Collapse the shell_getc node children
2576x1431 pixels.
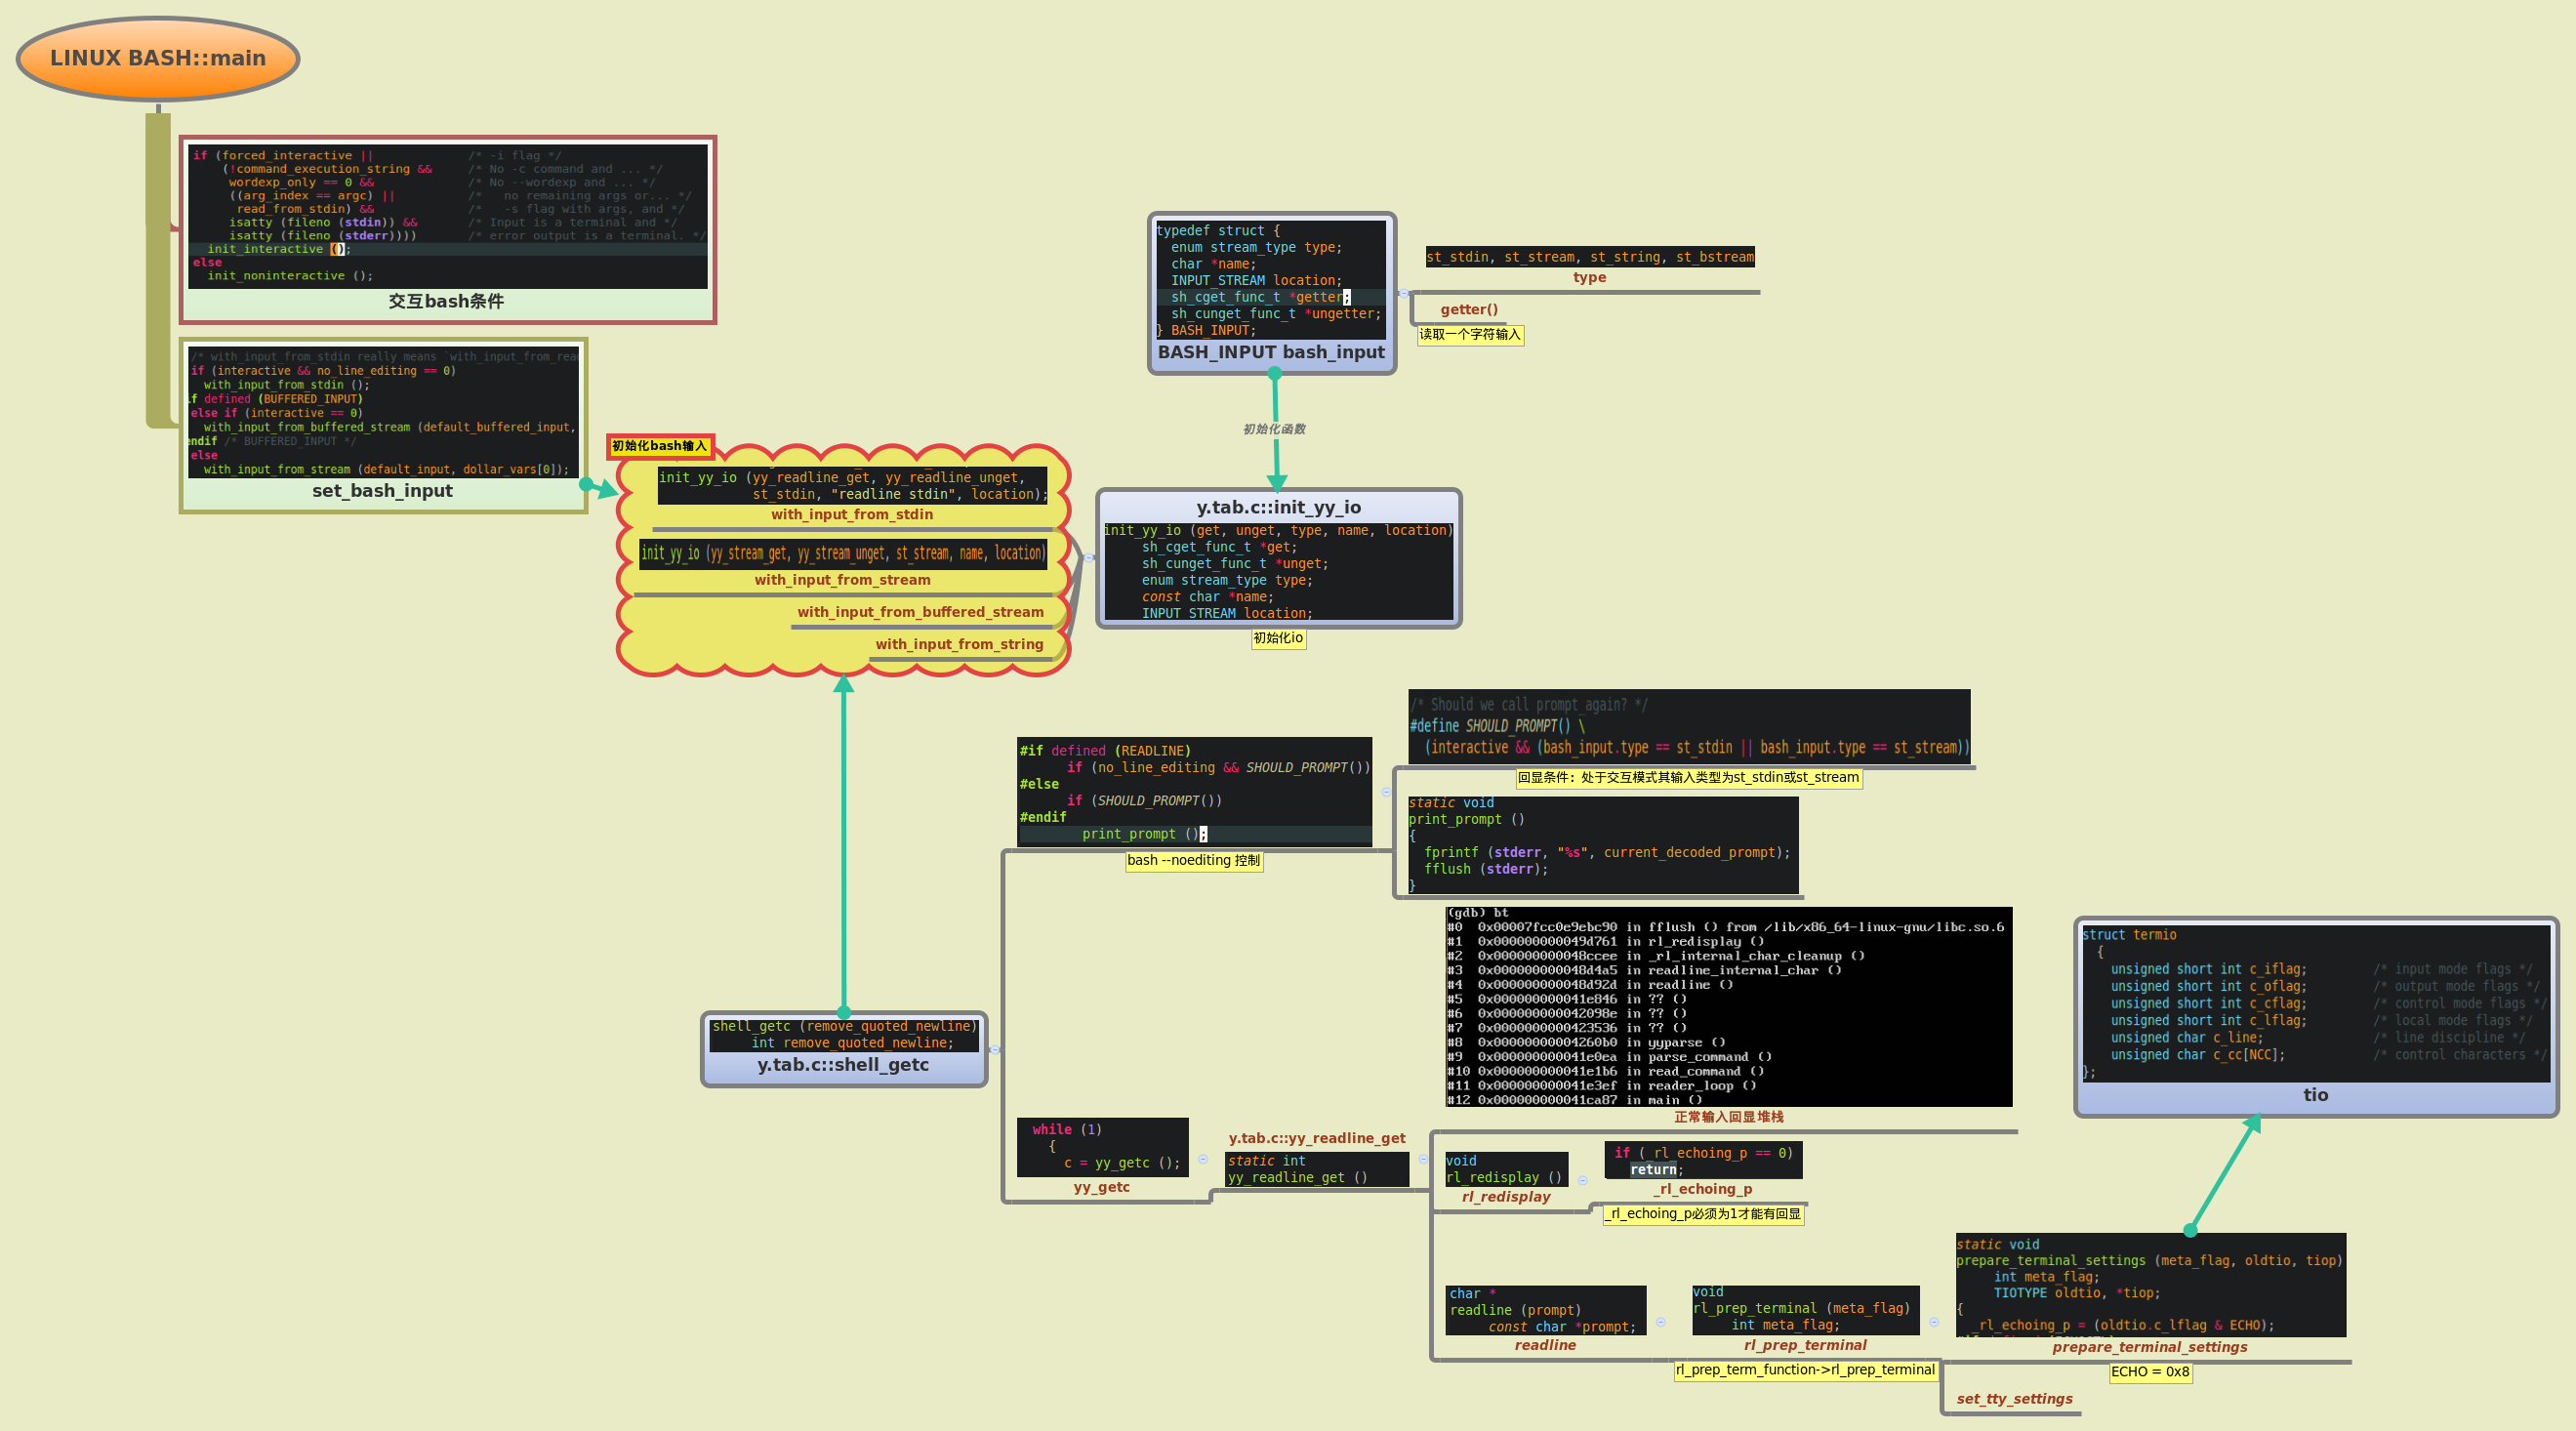click(x=995, y=1050)
